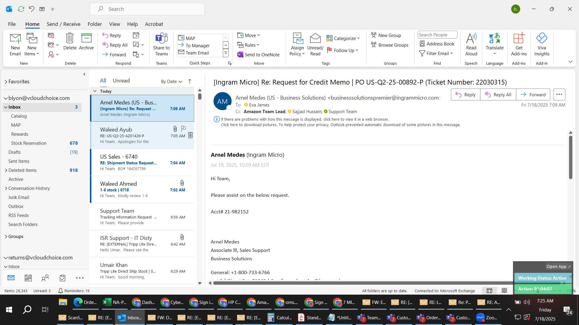
Task: Toggle sort order arrow in message list
Action: tap(190, 81)
